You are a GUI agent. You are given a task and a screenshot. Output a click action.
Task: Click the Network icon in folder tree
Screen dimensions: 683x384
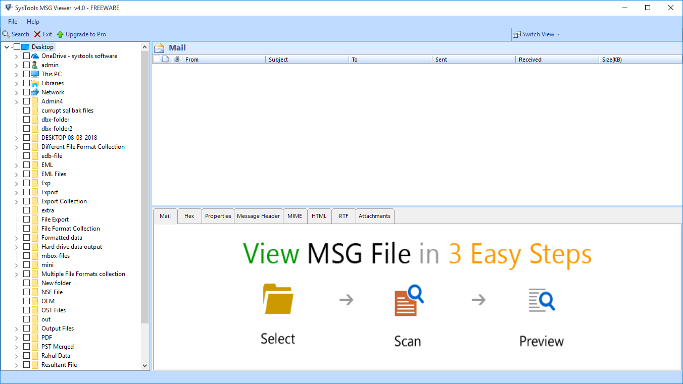[35, 92]
